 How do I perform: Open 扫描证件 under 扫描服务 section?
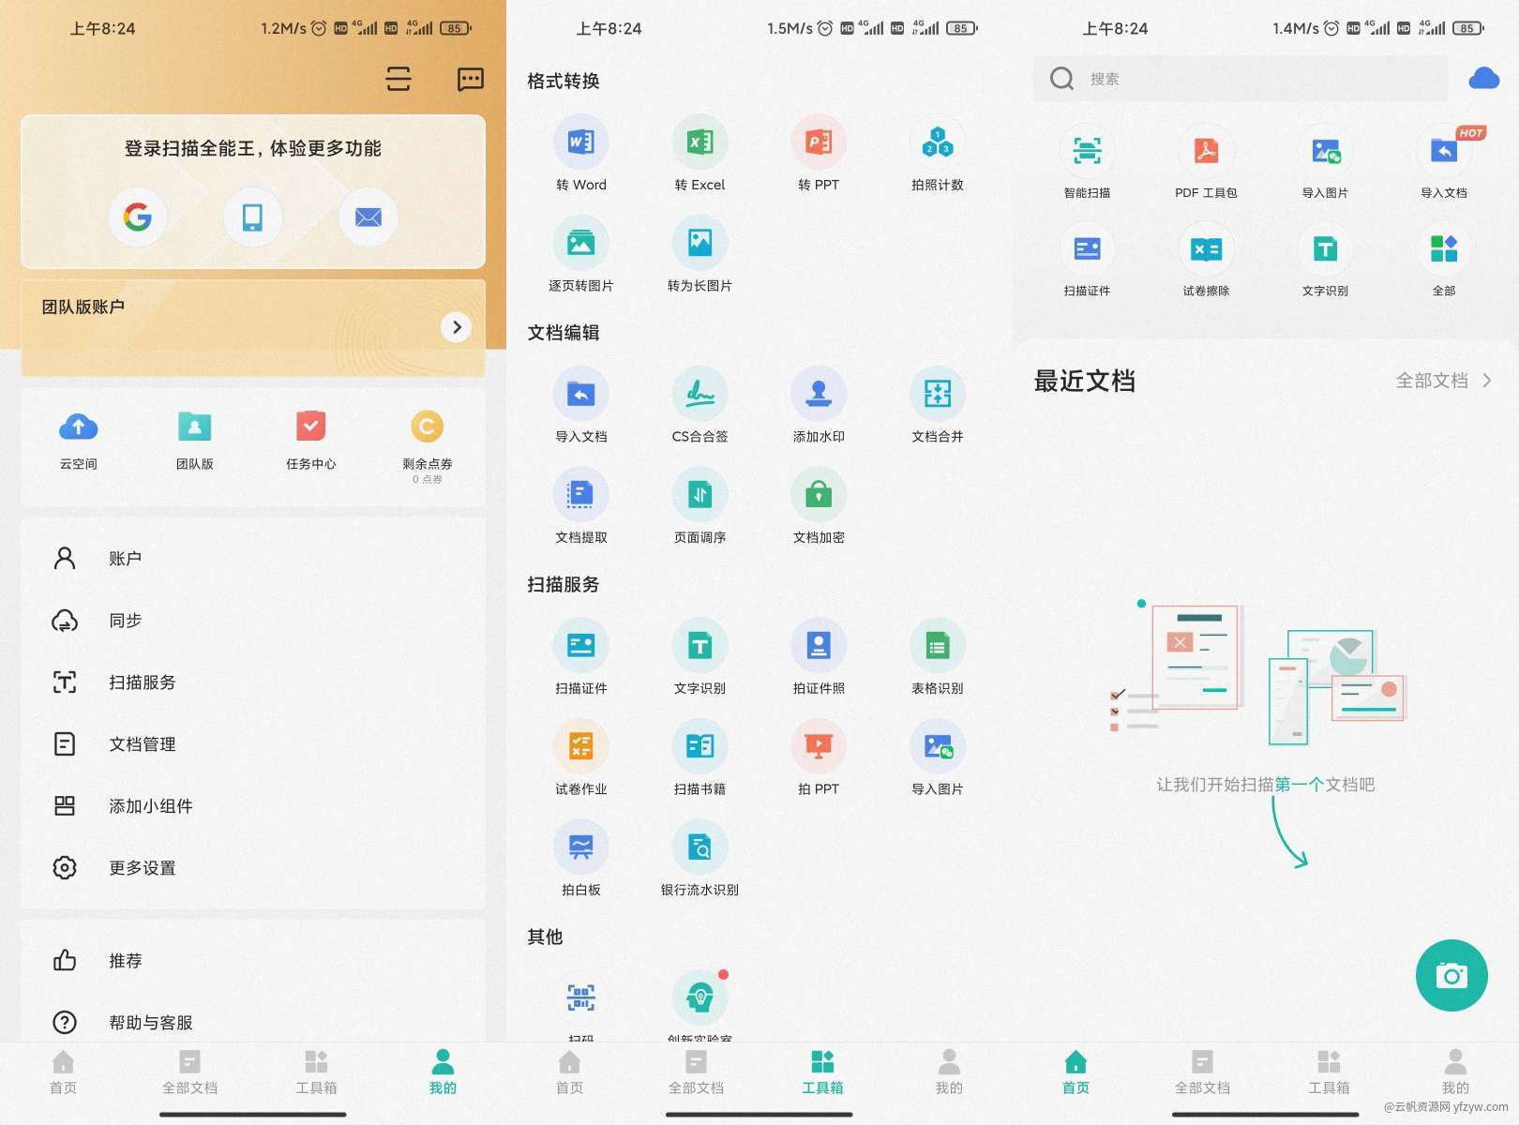click(581, 658)
